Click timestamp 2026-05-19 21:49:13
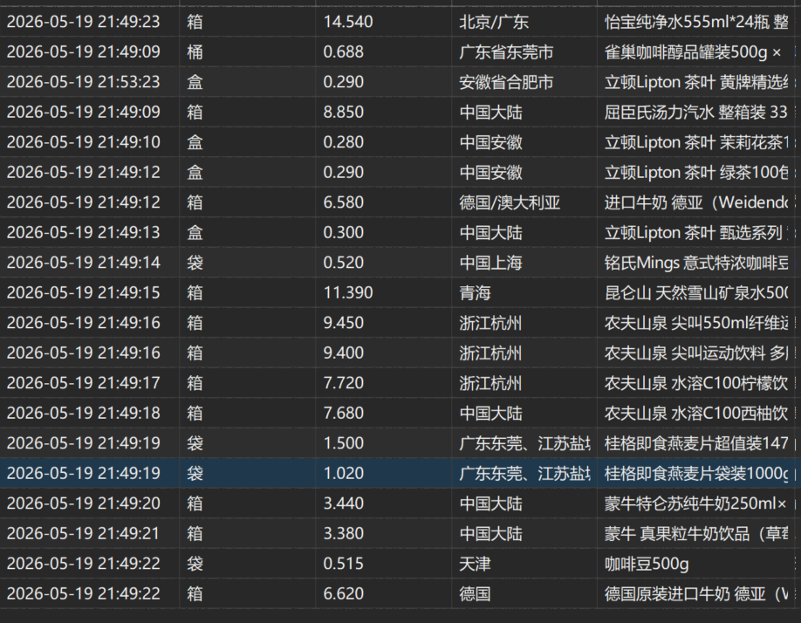The height and width of the screenshot is (623, 801). pos(83,233)
